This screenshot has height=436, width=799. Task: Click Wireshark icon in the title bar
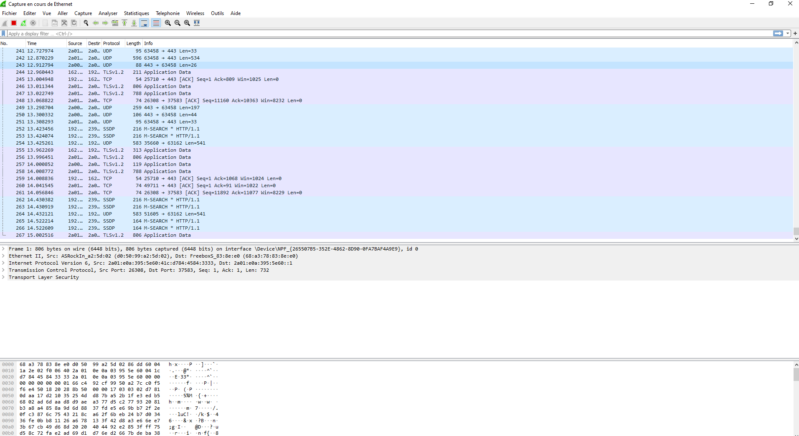3,4
